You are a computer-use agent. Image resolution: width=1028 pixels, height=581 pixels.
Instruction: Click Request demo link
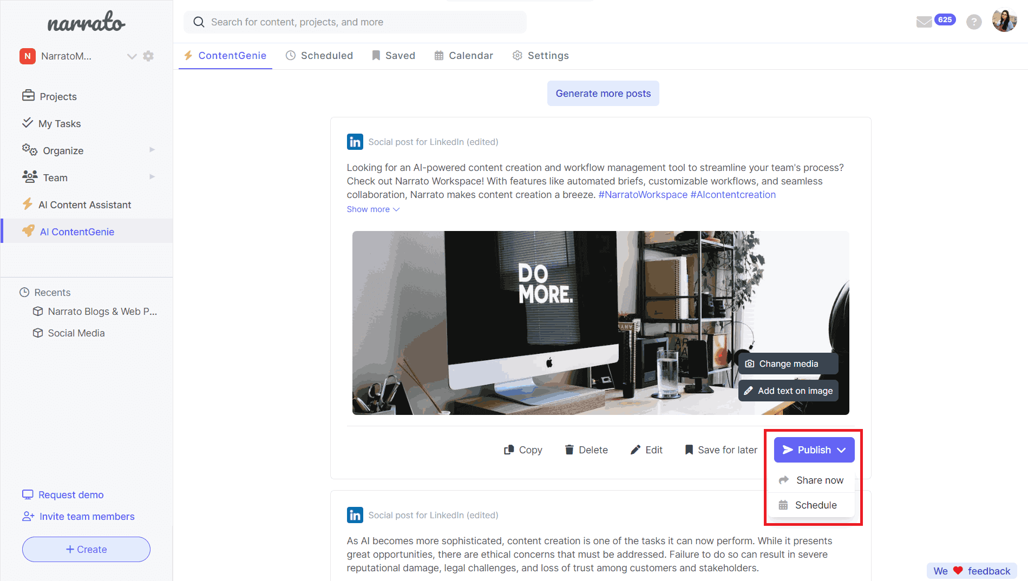click(63, 494)
